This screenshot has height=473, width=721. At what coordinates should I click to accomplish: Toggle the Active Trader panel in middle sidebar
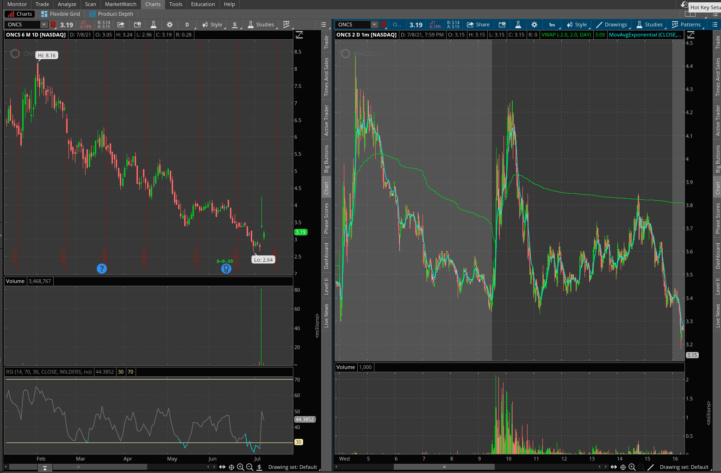point(326,120)
